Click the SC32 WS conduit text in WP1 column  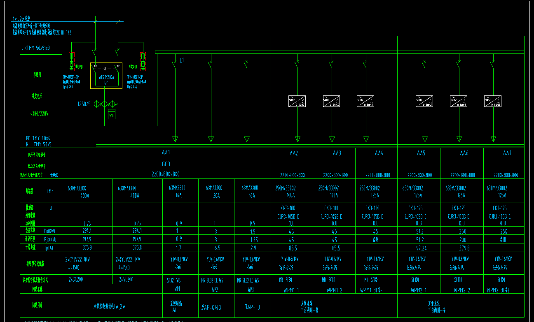click(173, 280)
